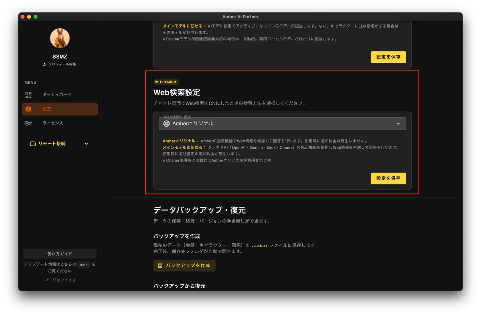
Task: Click the remote connection devices icon
Action: point(33,144)
